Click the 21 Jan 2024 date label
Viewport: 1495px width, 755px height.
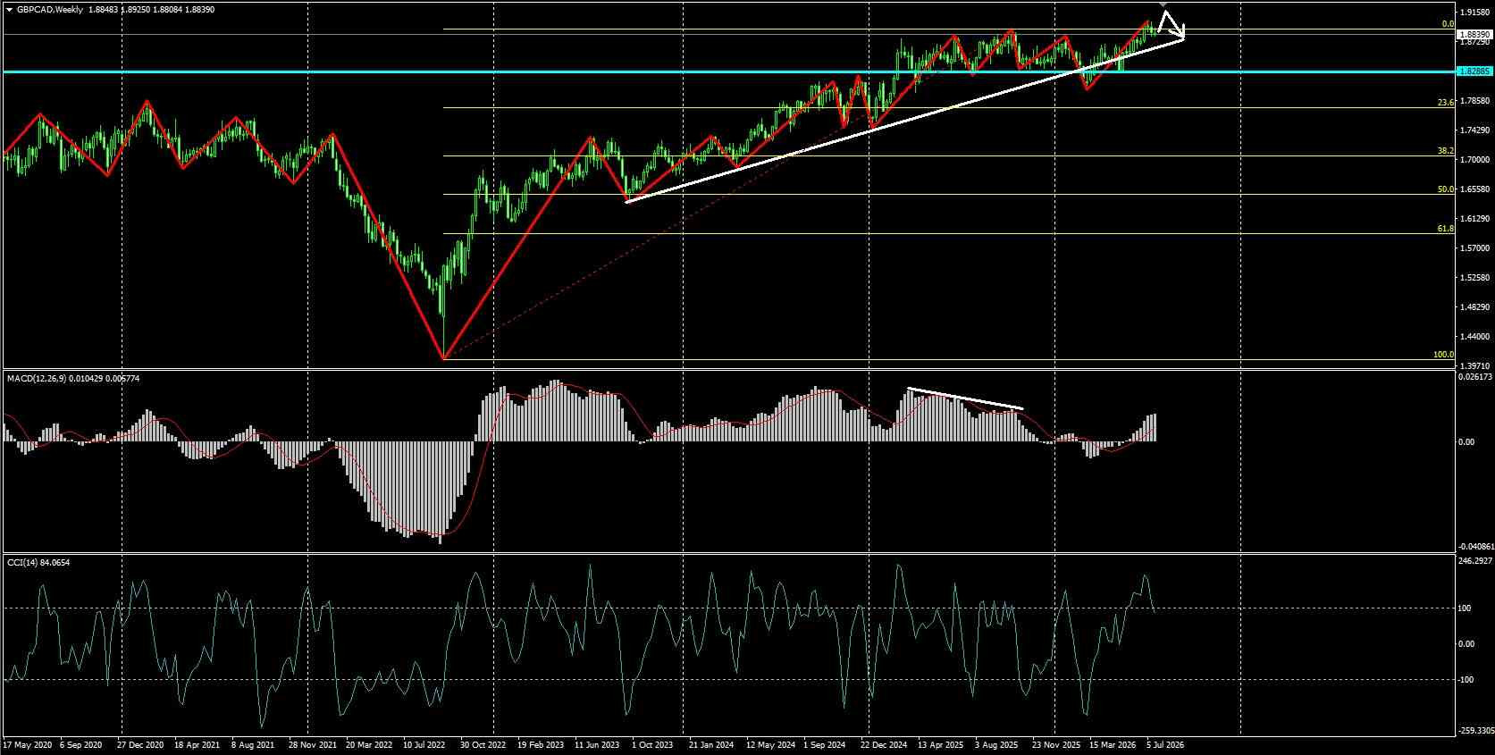pos(711,744)
